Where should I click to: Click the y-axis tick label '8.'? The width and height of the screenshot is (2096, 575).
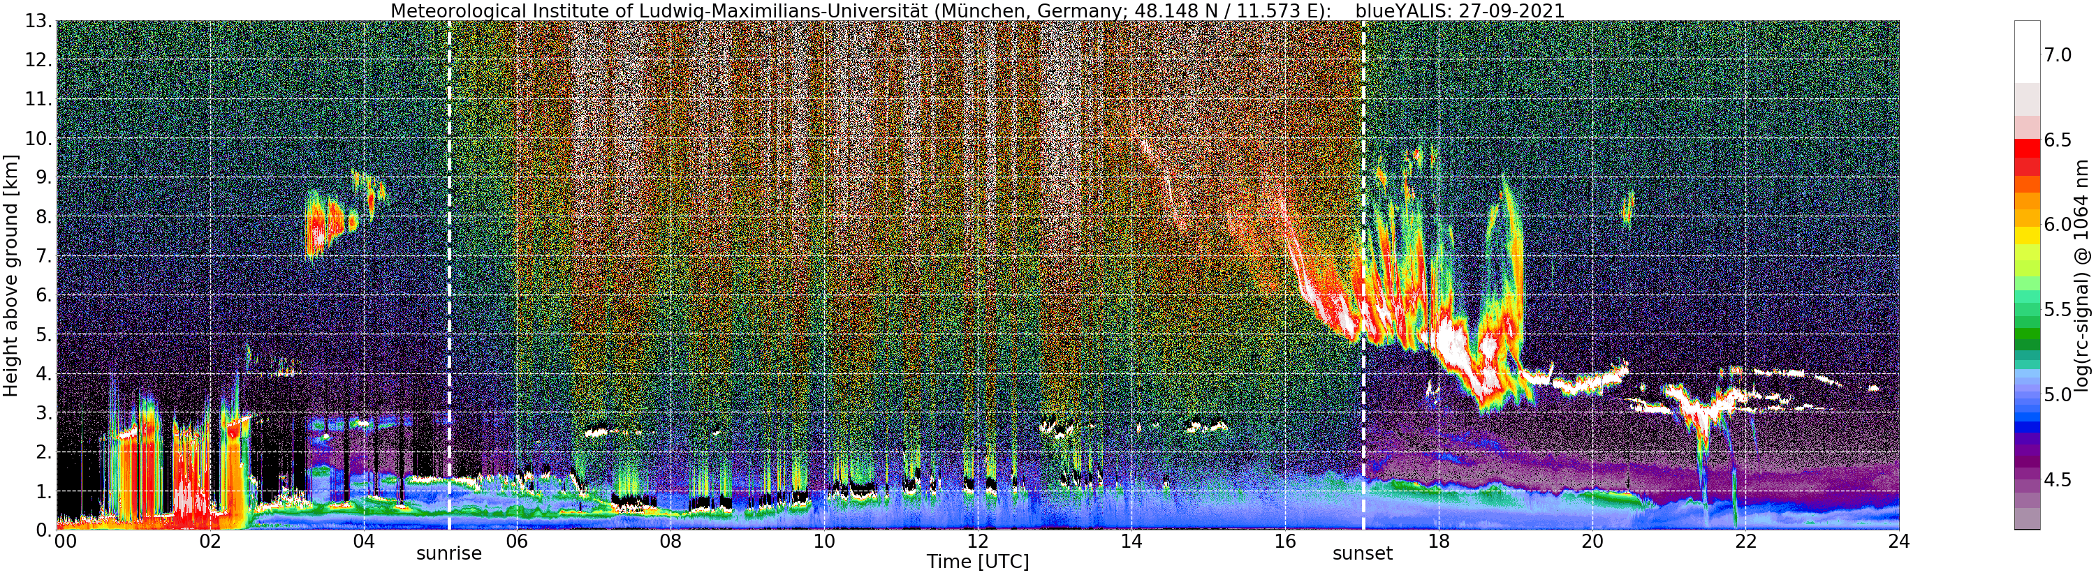[43, 217]
